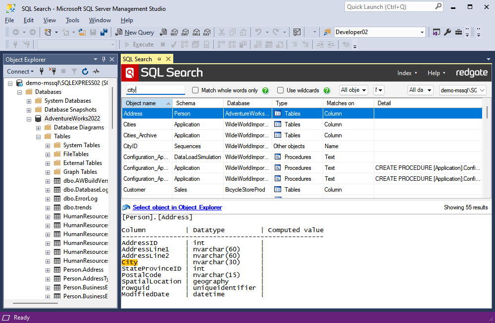Viewport: 495px width, 323px height.
Task: Collapse the Tables folder node
Action: coord(38,137)
